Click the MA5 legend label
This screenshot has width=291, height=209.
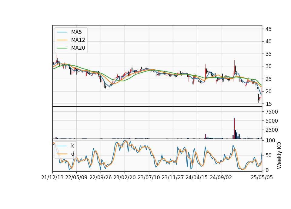(x=76, y=32)
